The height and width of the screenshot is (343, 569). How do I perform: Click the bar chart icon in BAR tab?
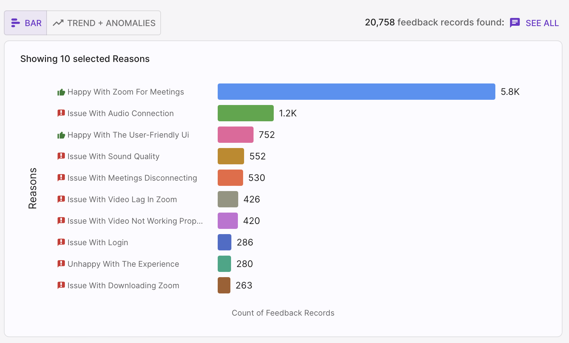[16, 23]
